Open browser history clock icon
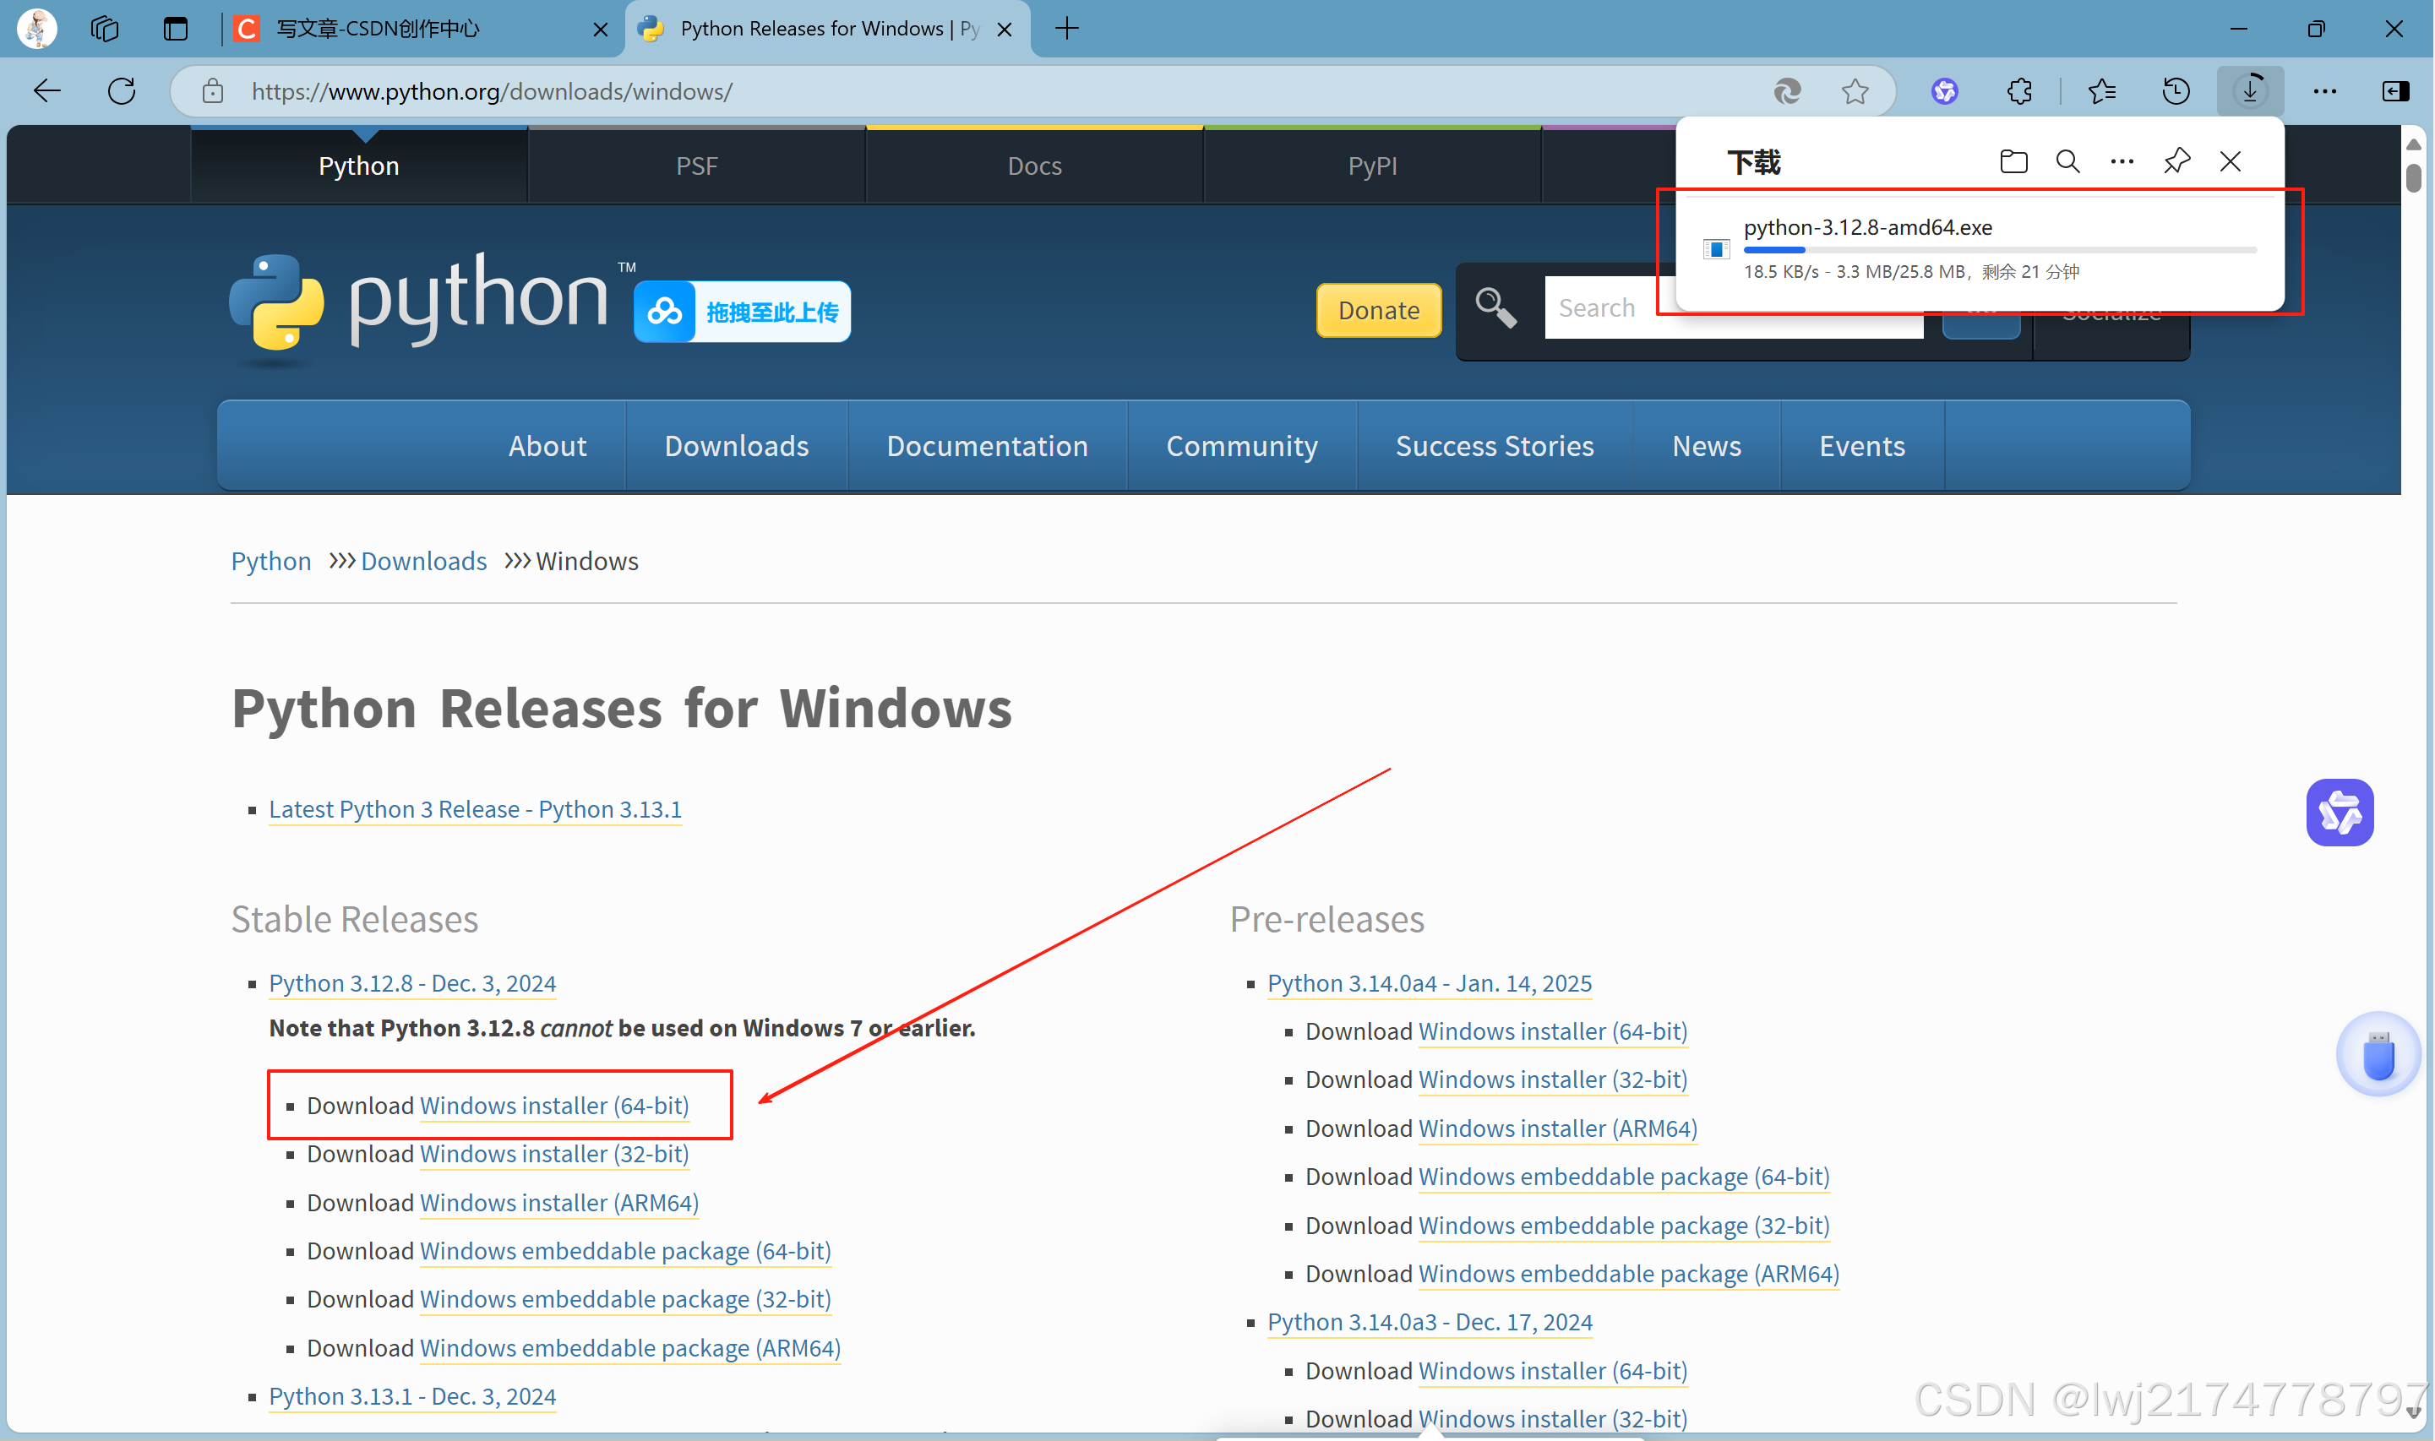Viewport: 2435px width, 1441px height. [2175, 91]
